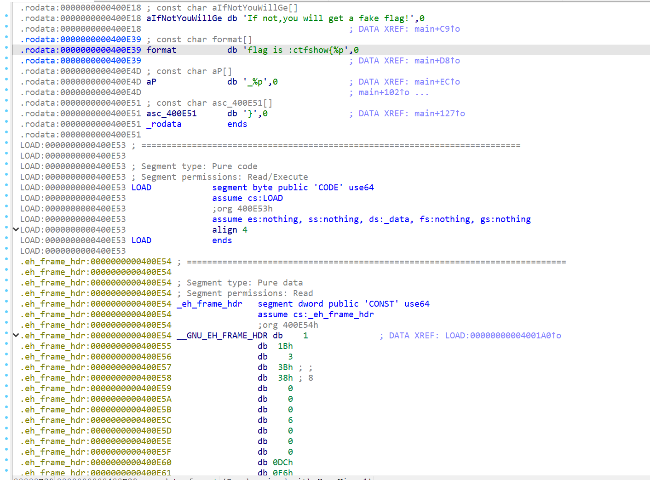
Task: Follow the main+102 cross-reference
Action: tap(384, 92)
